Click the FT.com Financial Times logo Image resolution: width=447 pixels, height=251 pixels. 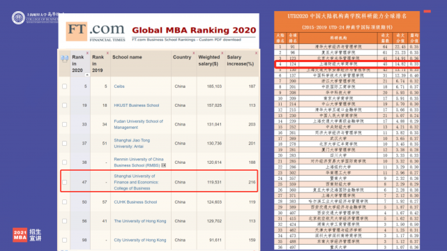tap(96, 31)
